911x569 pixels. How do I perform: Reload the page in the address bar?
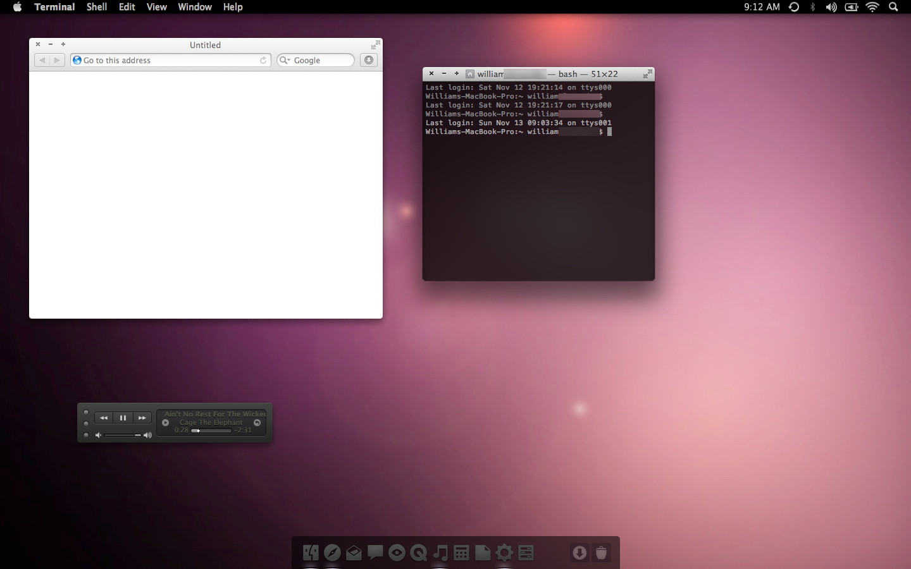click(x=263, y=60)
